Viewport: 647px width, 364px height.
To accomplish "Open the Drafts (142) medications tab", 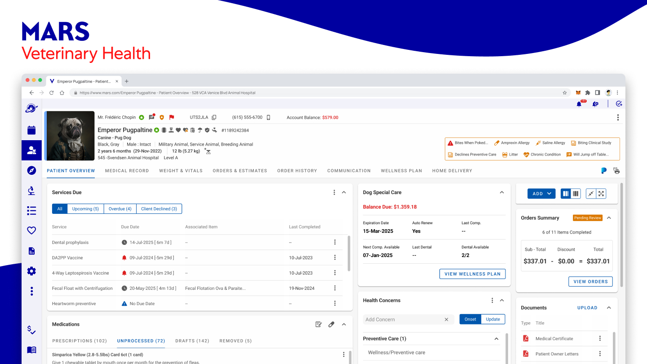I will 192,341.
